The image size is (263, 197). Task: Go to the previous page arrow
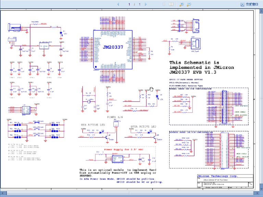tap(118, 4)
